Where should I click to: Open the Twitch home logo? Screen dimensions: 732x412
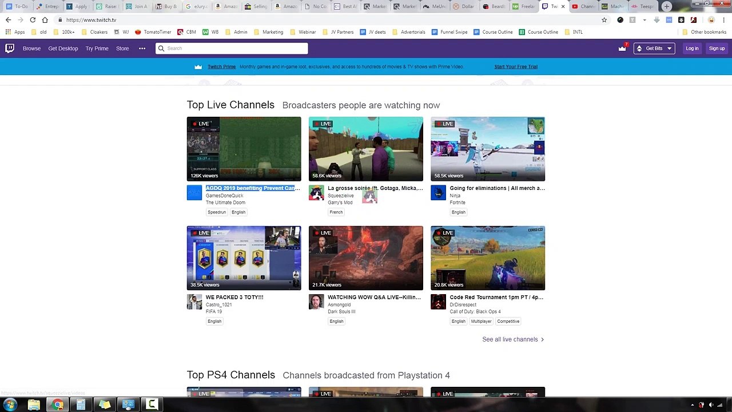pyautogui.click(x=10, y=48)
